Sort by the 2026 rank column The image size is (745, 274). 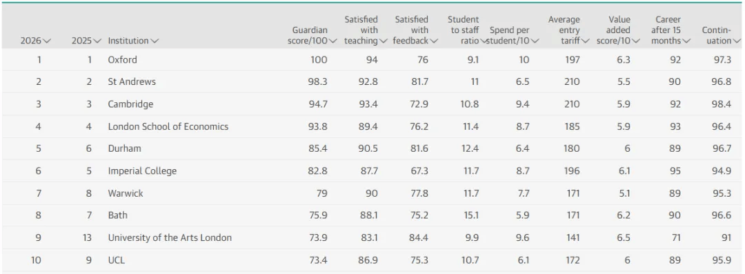[x=36, y=41]
